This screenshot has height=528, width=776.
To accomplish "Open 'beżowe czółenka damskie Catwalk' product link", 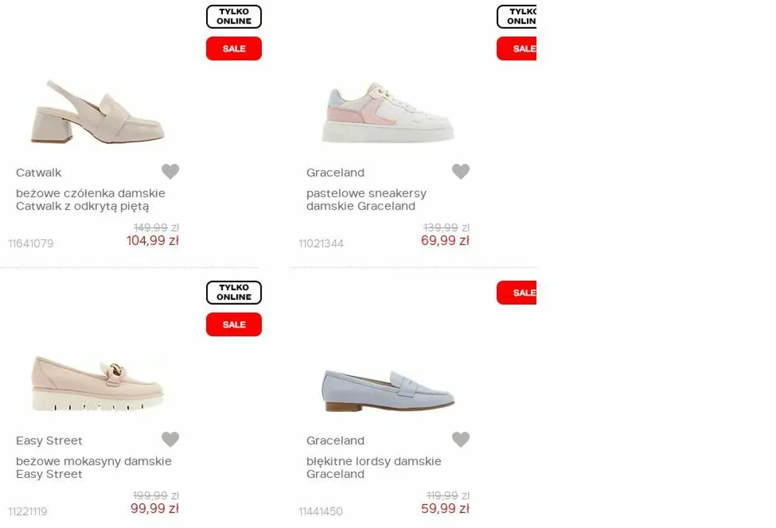I will [91, 200].
